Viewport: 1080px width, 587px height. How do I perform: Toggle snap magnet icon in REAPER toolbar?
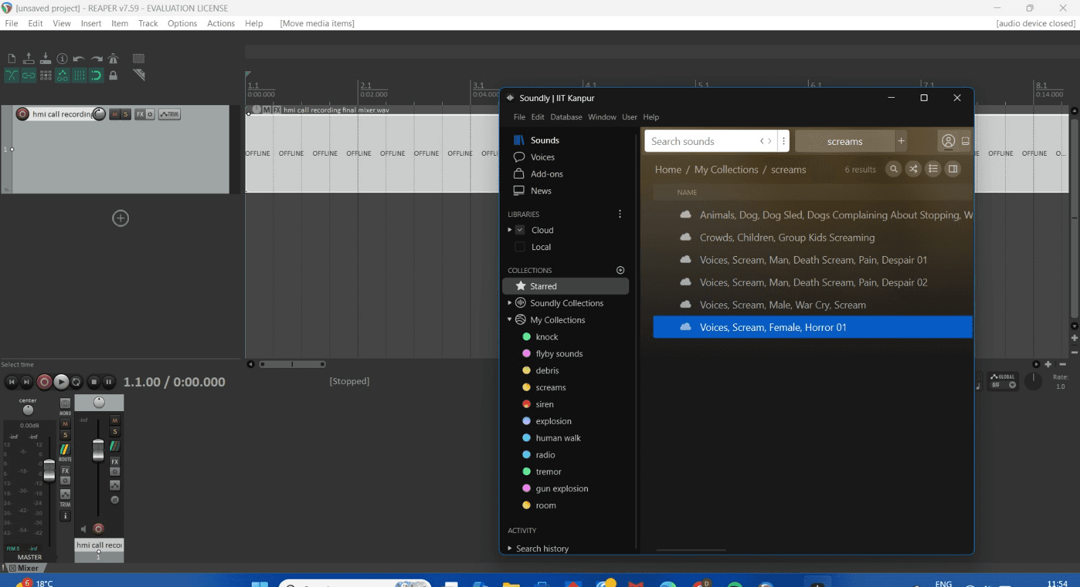97,75
